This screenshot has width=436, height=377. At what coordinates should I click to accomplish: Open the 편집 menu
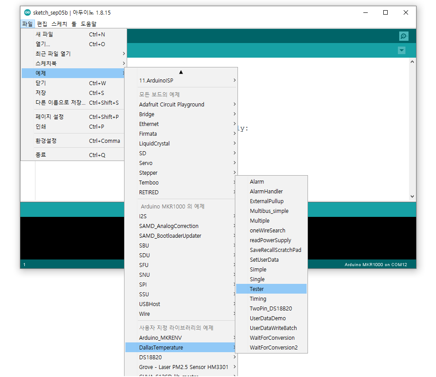pos(42,24)
